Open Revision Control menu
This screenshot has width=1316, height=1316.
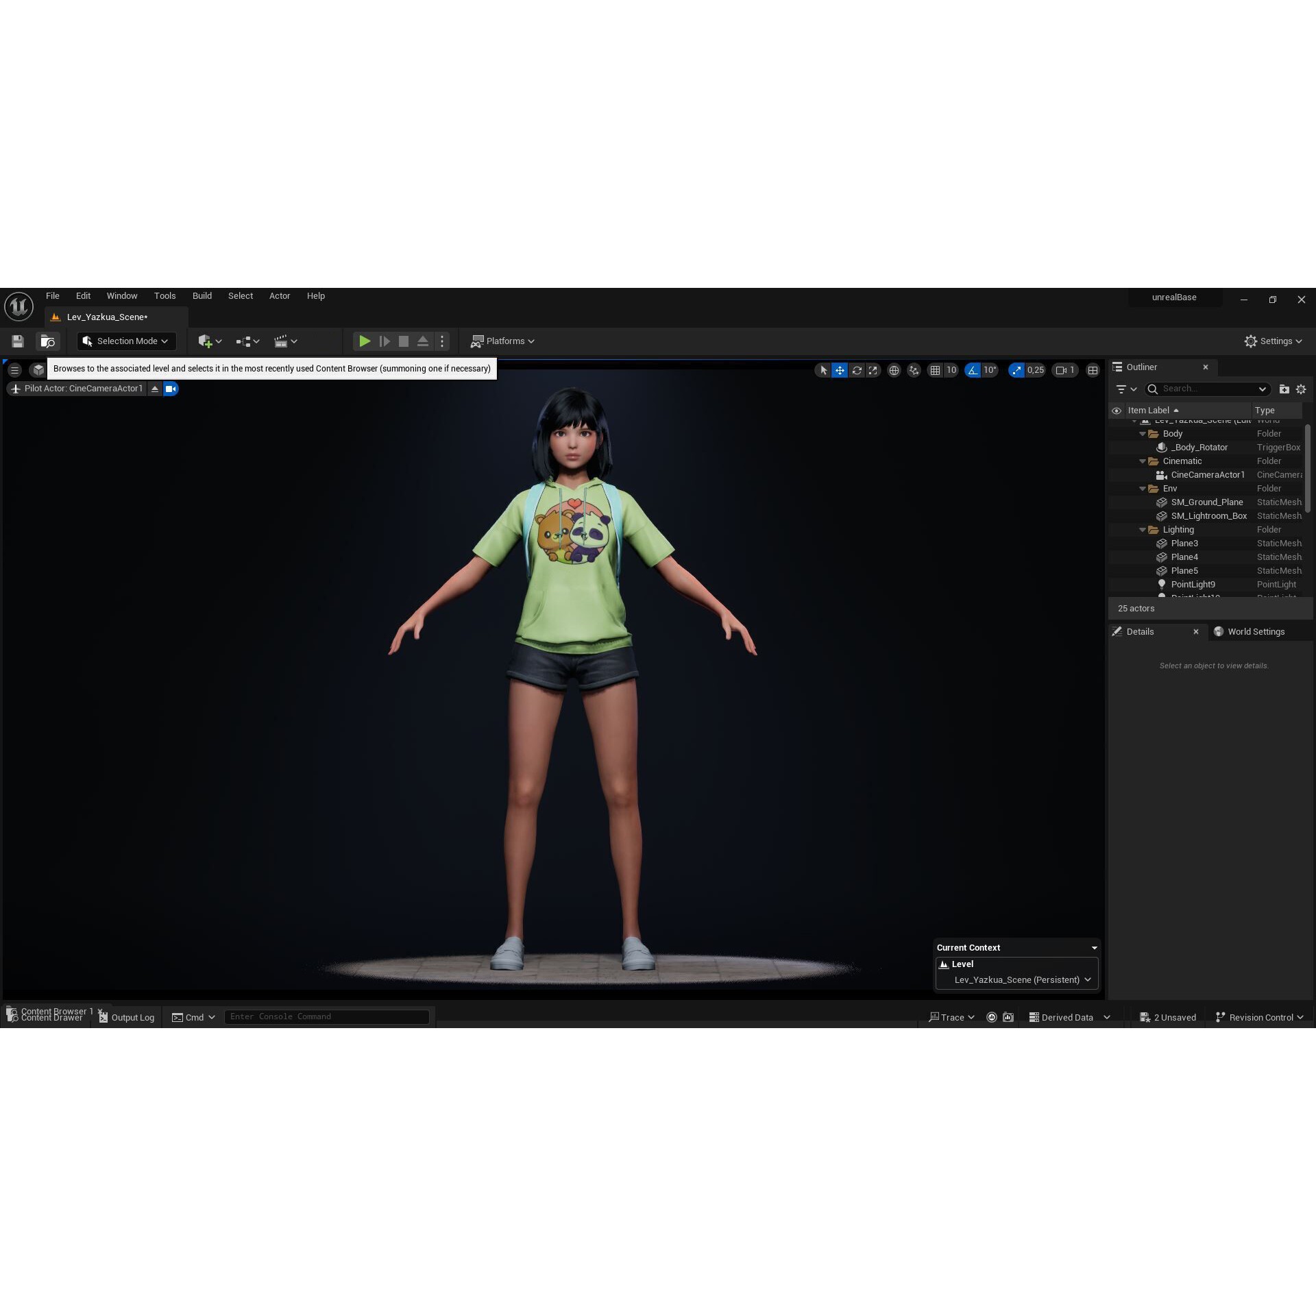[x=1259, y=1018]
